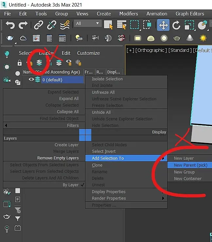Activate the Select and Link chain tool

click(x=39, y=25)
